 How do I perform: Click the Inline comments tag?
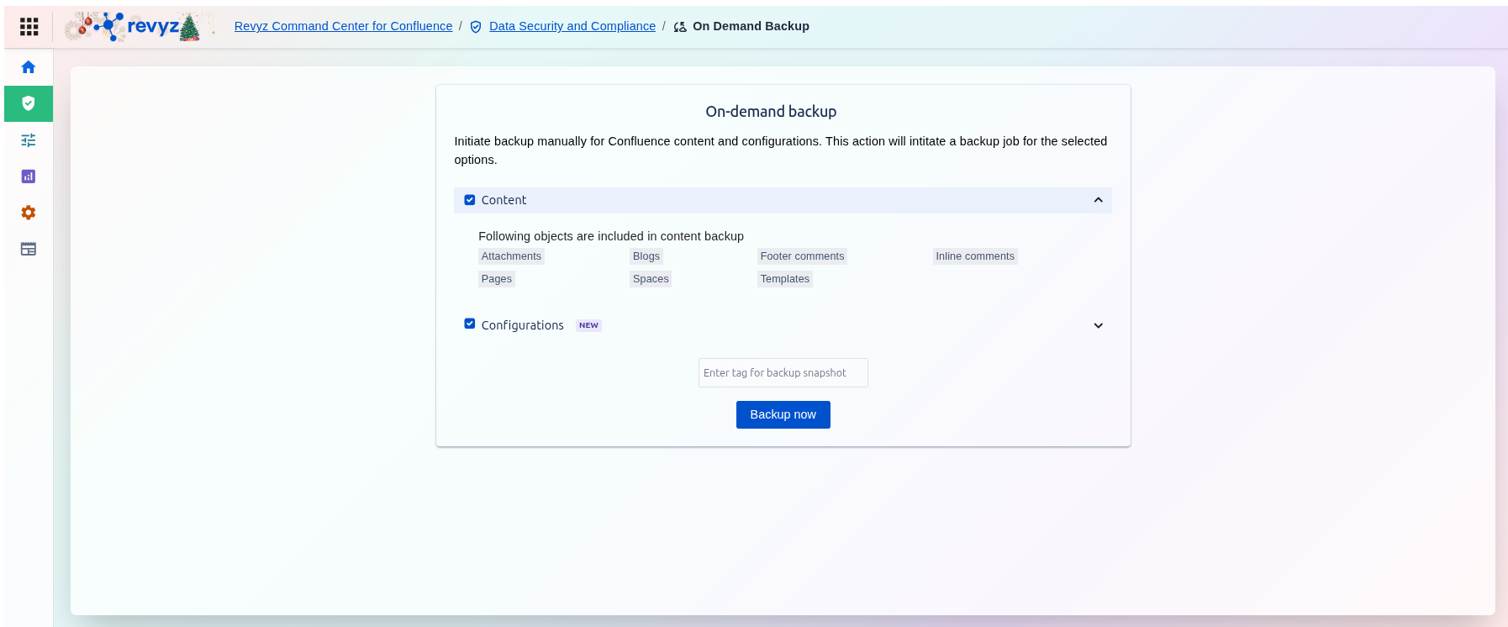click(x=974, y=256)
